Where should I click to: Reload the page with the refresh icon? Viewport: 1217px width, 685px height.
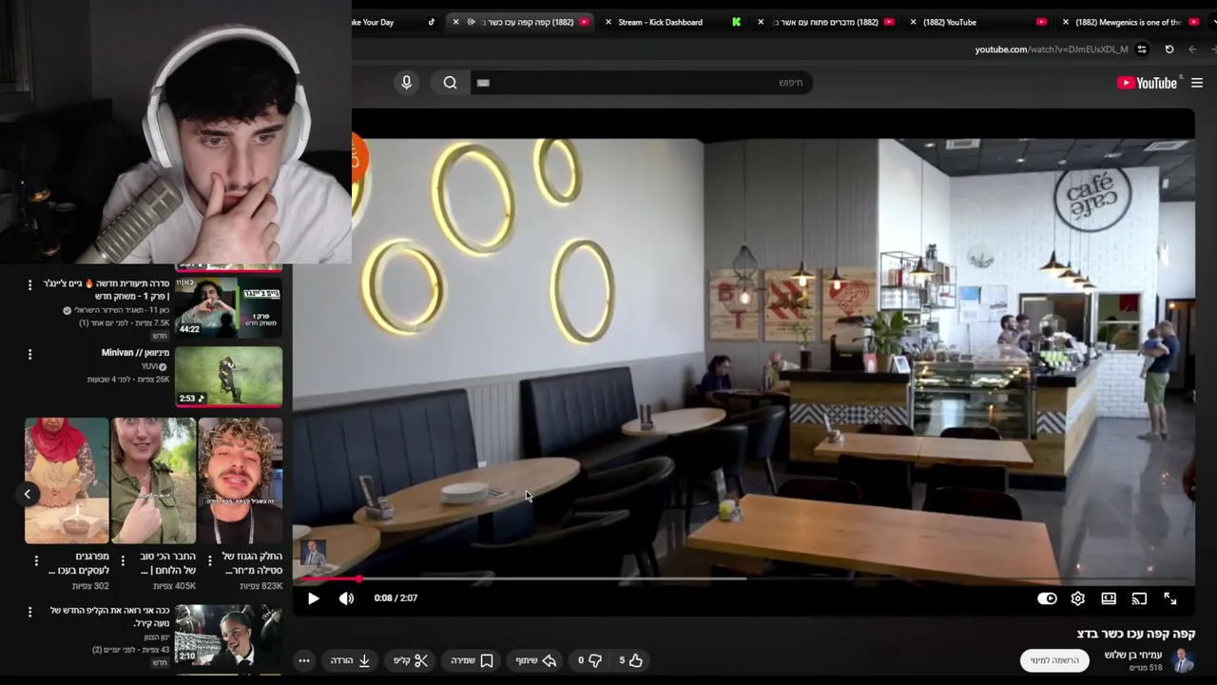click(1169, 49)
